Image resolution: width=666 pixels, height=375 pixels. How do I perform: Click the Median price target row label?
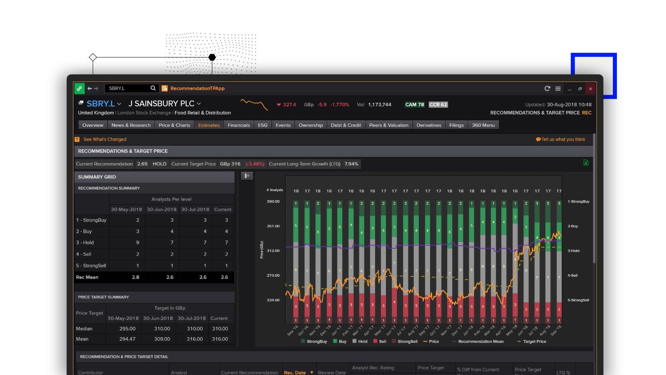pos(84,329)
